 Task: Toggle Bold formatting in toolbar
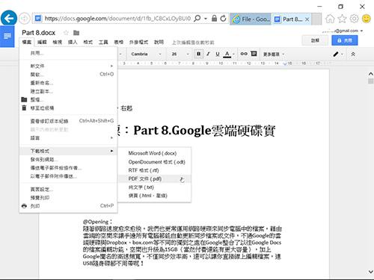coord(199,54)
